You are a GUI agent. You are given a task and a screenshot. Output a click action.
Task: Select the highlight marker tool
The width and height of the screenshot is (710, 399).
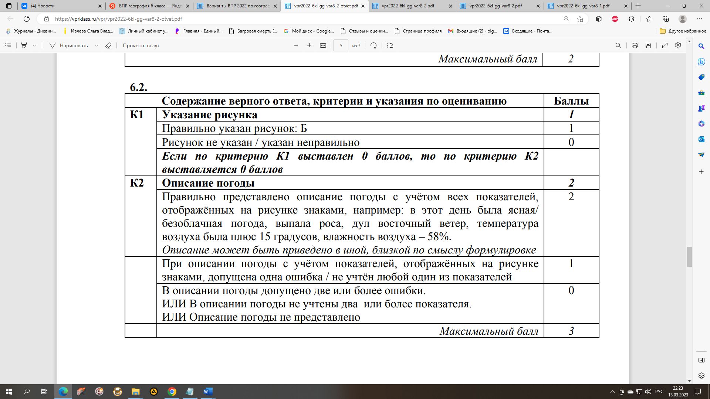[24, 45]
